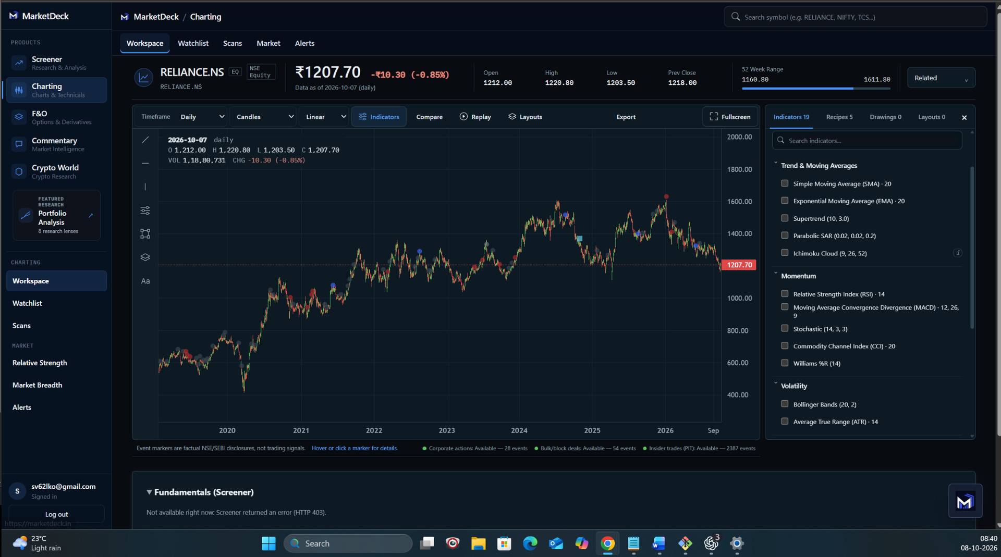Image resolution: width=1001 pixels, height=557 pixels.
Task: Close the indicators side panel
Action: [x=964, y=118]
